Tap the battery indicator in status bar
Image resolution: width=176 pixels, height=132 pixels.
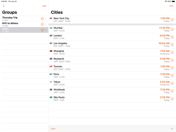(173, 1)
